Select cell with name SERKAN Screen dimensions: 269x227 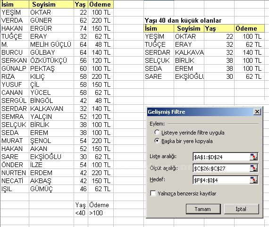(x=15, y=60)
